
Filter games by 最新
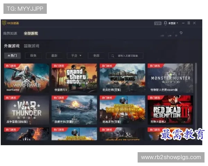point(54,56)
